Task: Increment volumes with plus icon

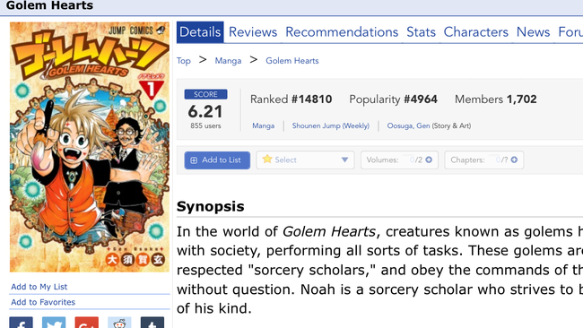Action: (x=429, y=160)
